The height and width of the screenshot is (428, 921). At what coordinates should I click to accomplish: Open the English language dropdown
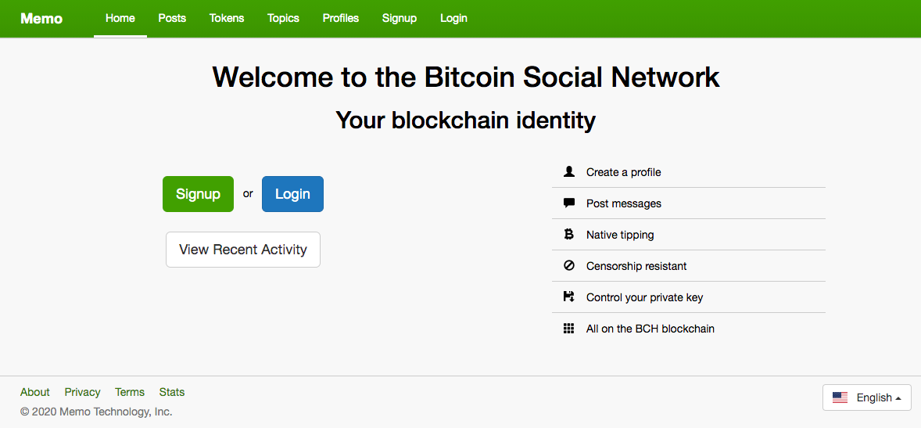pos(867,397)
